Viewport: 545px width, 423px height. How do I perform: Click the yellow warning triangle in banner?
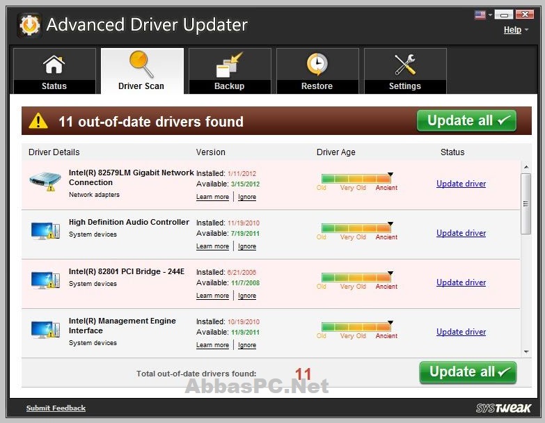tap(38, 121)
